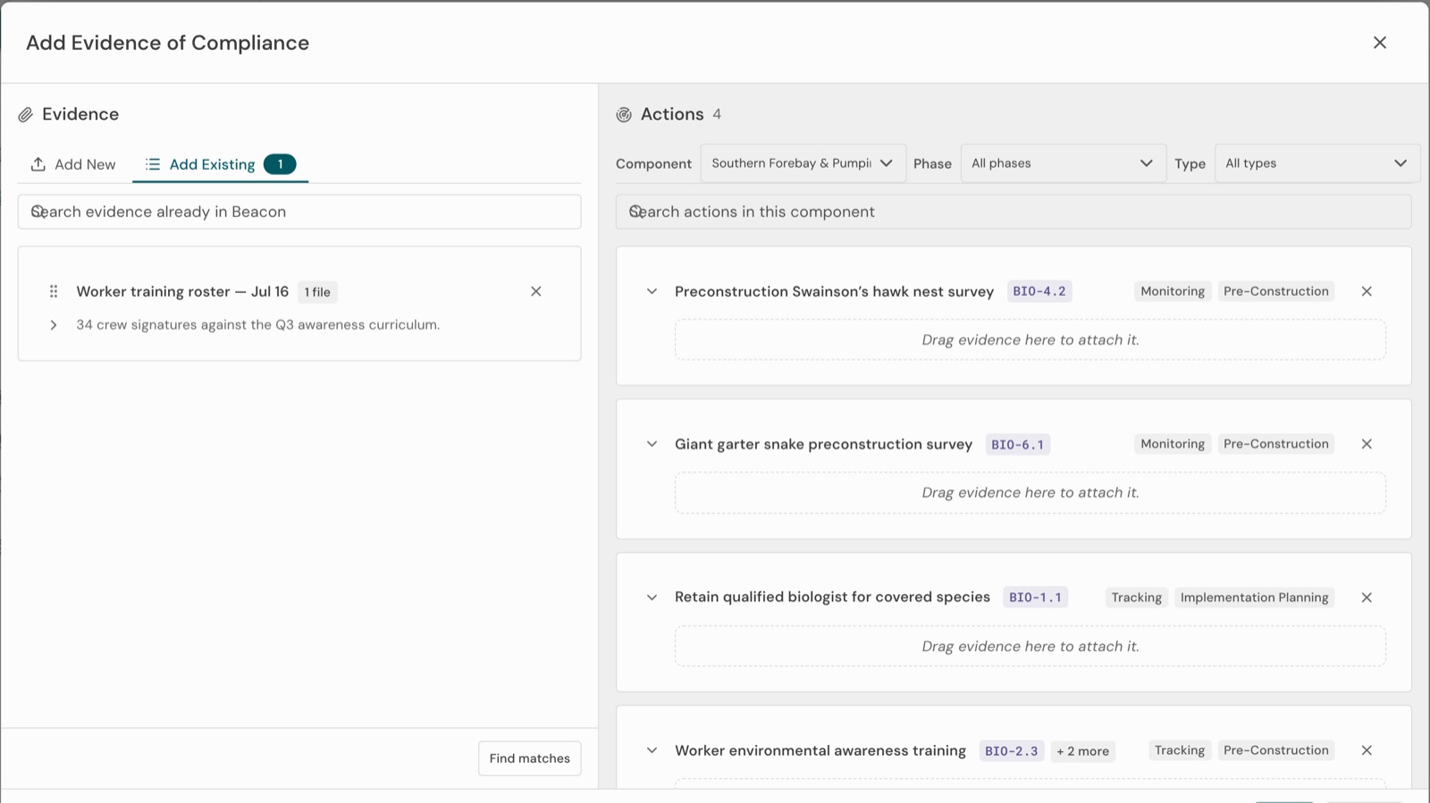
Task: Click the target Actions icon
Action: coord(624,114)
